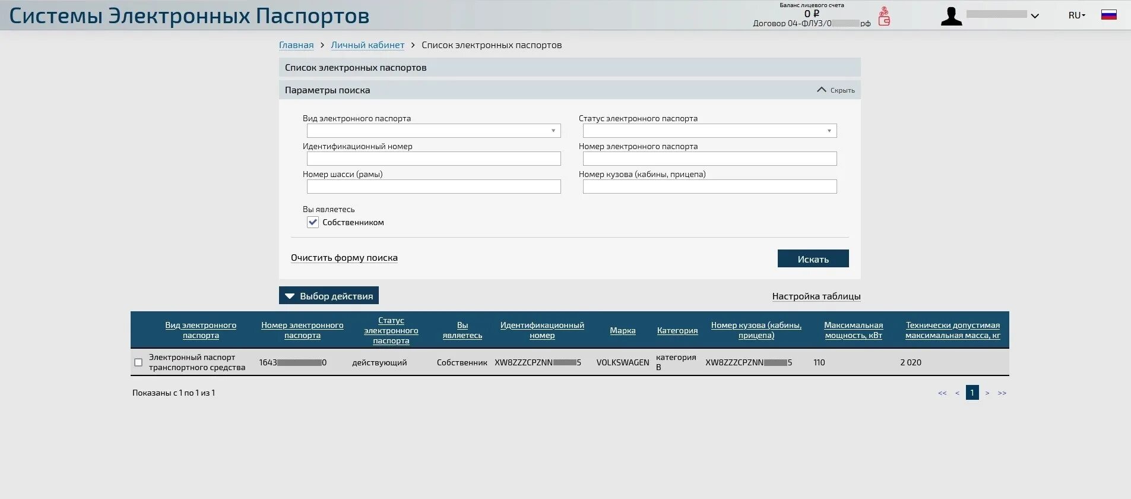The width and height of the screenshot is (1131, 499).
Task: Open the account balance wallet icon
Action: 884,16
